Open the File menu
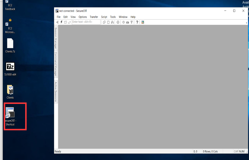Screen dimensions: 249x160 click(58, 17)
